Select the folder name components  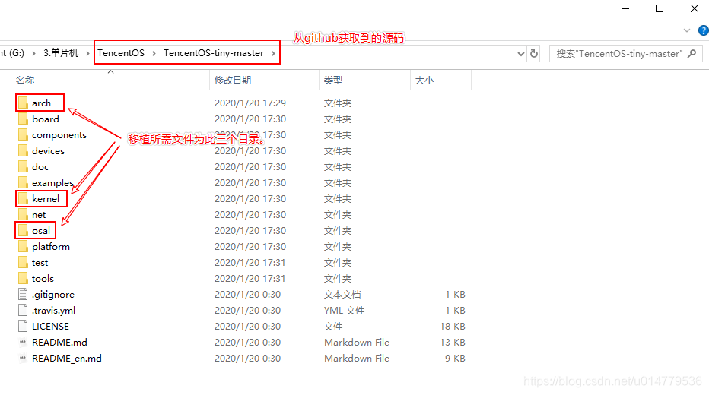point(59,135)
